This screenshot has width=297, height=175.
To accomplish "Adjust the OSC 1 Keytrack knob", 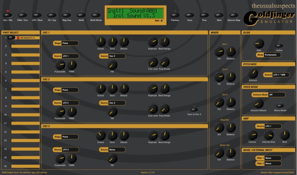I will (153, 42).
